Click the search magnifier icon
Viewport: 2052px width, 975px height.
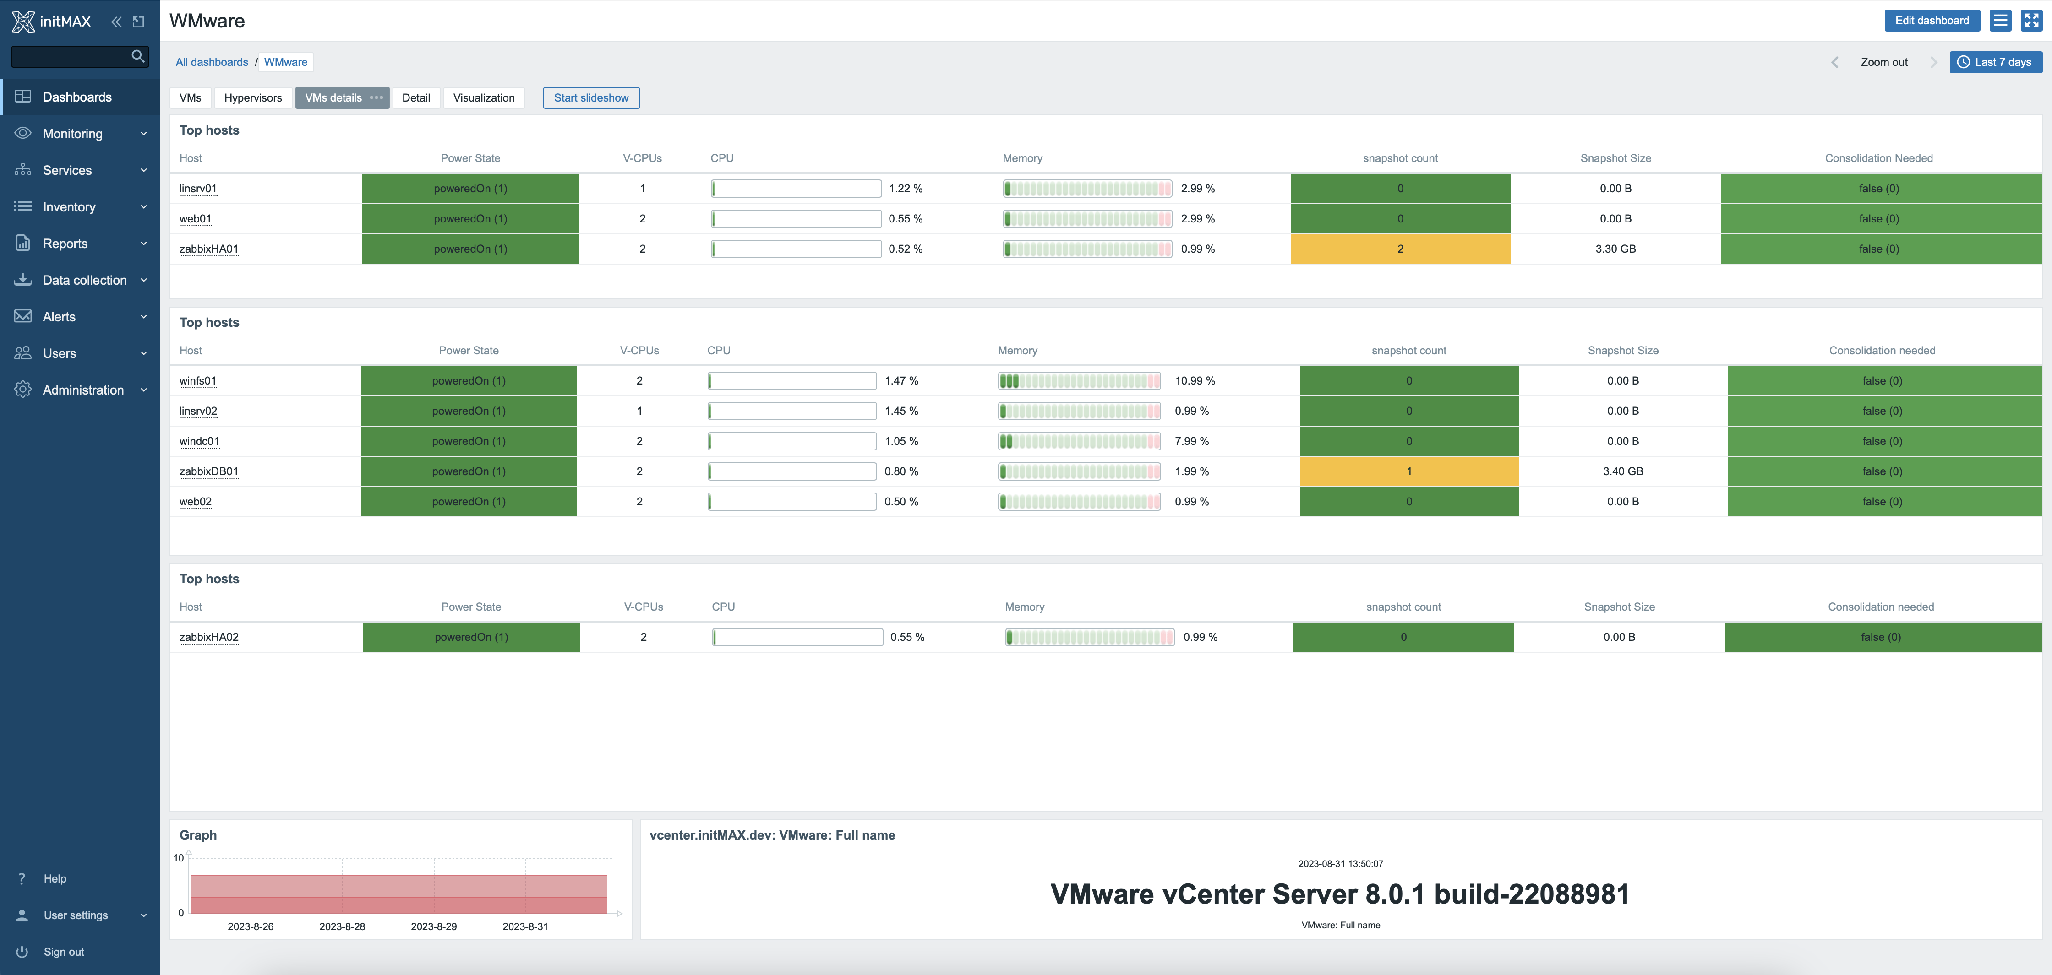coord(138,56)
